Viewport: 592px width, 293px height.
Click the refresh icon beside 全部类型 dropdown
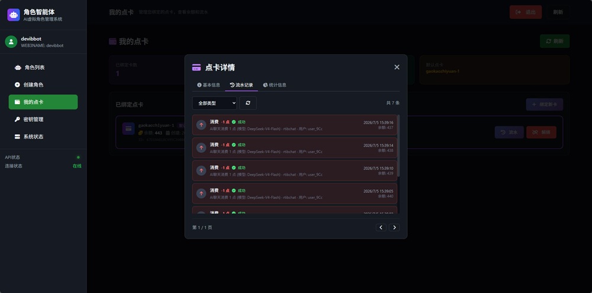click(248, 103)
